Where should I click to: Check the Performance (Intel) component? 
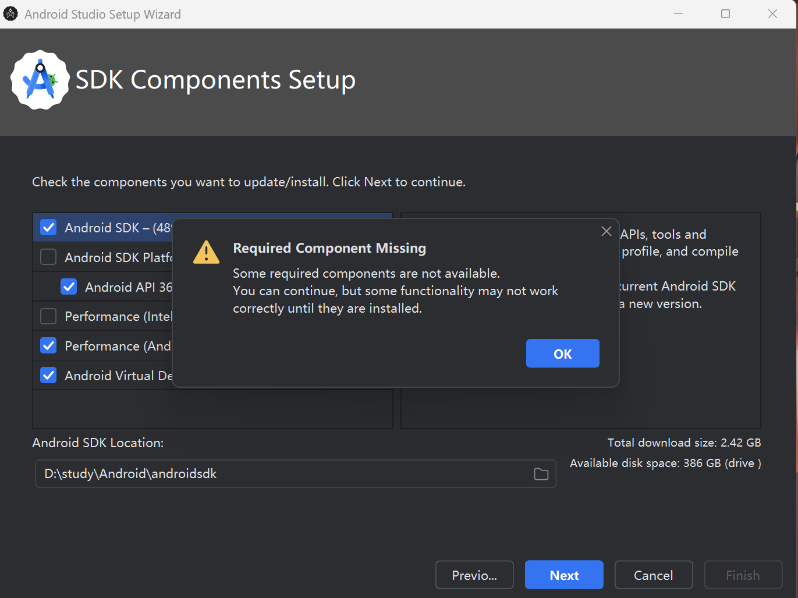48,316
